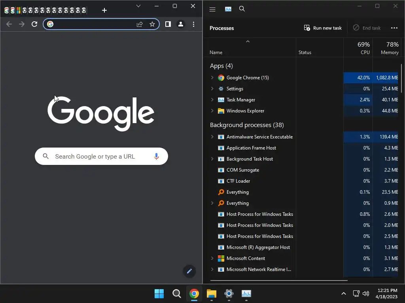This screenshot has height=303, width=405.
Task: Click the volume speaker tray icon
Action: 366,294
